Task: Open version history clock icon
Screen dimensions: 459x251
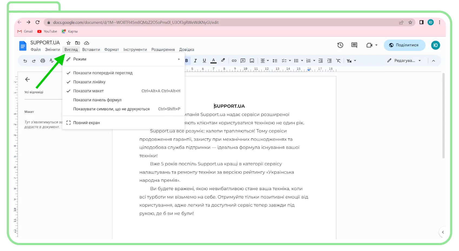Action: pyautogui.click(x=340, y=45)
